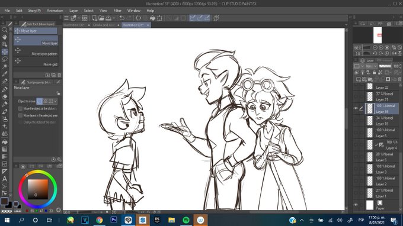Select 'Move grid' sub tool
The image size is (403, 226).
36,62
